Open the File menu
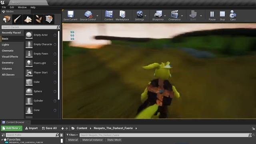This screenshot has width=256, height=144. pos(4,7)
